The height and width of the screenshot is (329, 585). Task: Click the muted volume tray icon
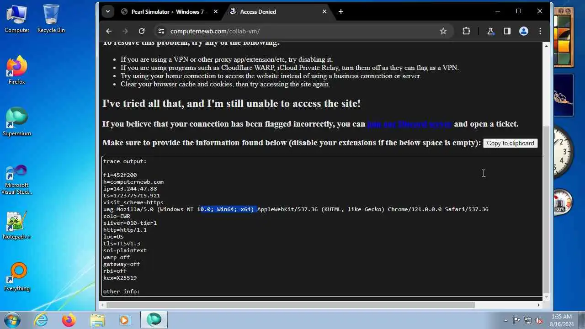[x=539, y=320]
